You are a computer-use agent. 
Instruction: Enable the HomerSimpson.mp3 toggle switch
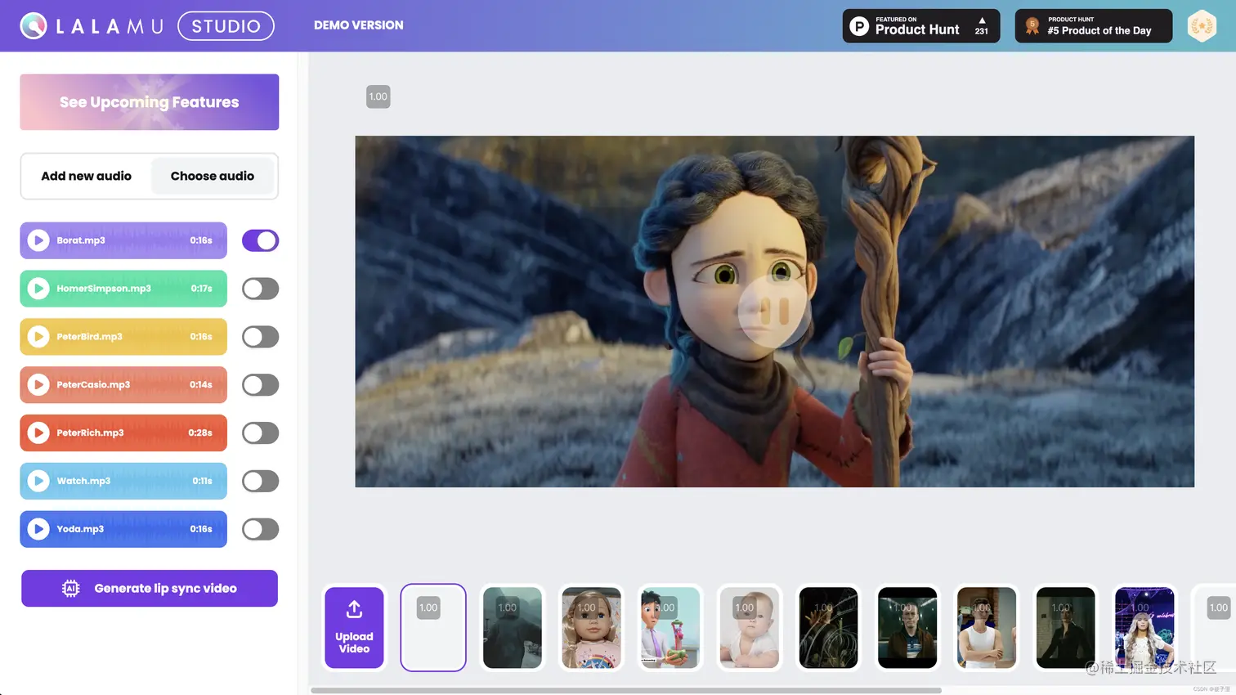[x=260, y=289]
